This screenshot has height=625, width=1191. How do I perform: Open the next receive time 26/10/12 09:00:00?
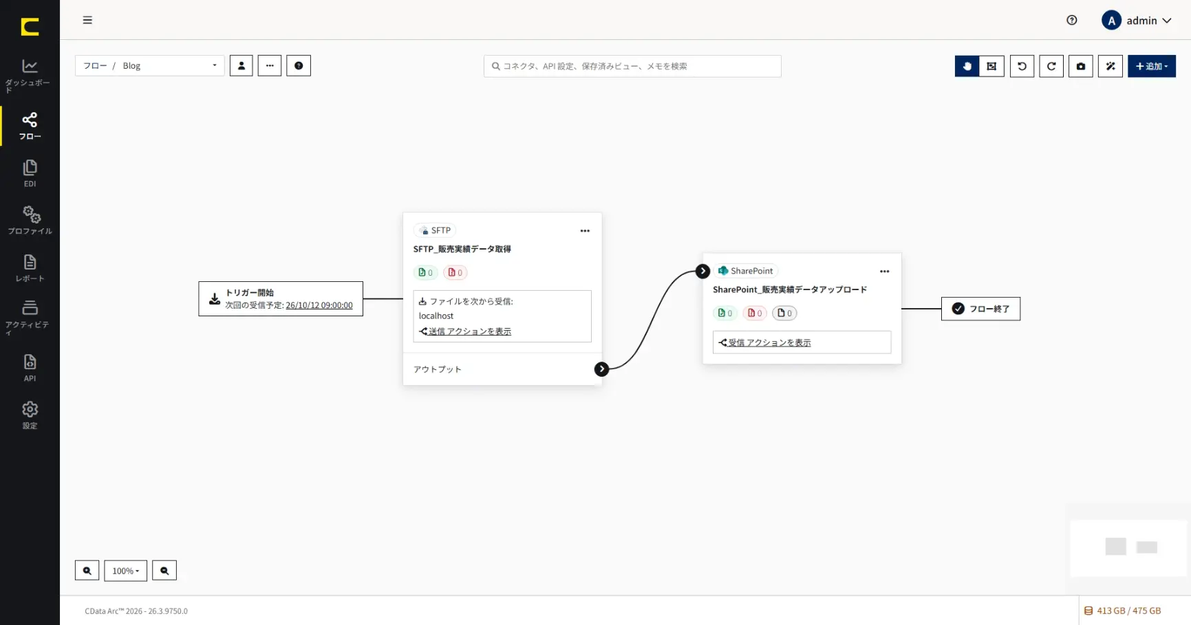(x=319, y=305)
